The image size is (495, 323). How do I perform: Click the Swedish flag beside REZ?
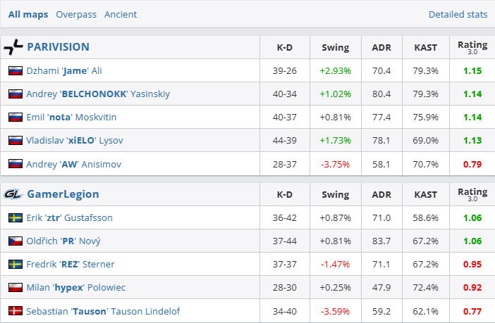(15, 265)
